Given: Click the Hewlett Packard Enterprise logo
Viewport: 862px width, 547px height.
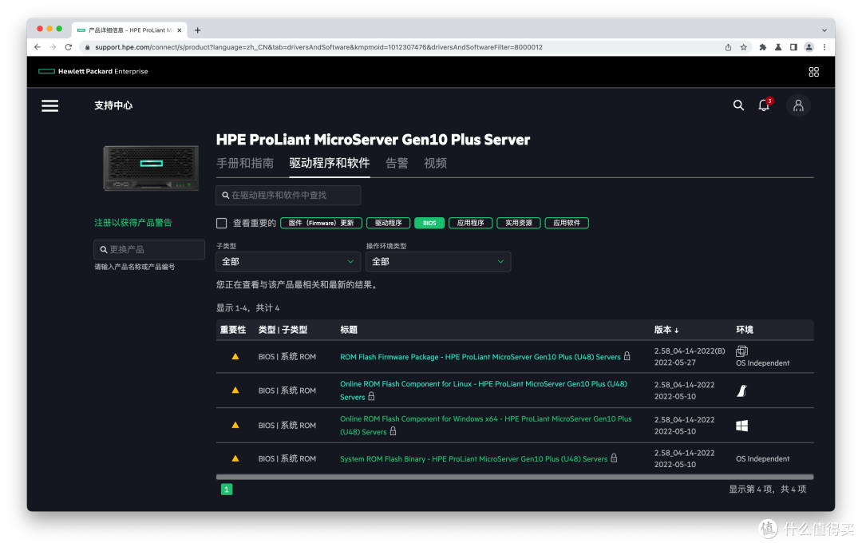Looking at the screenshot, I should pos(93,71).
